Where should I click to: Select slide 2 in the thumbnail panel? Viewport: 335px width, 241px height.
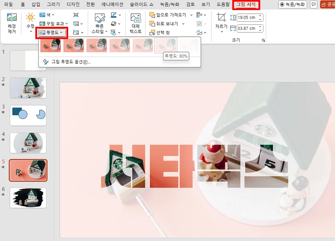coord(28,88)
